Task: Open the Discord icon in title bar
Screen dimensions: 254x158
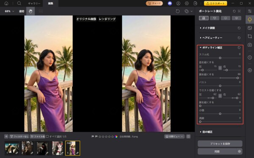Action: tap(170, 3)
